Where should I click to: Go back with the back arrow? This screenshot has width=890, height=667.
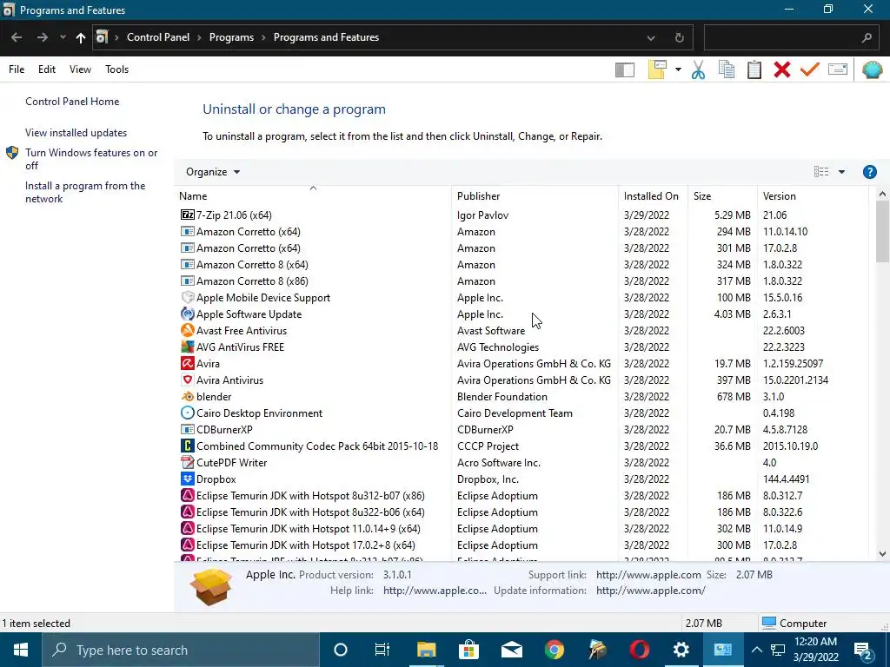click(17, 37)
